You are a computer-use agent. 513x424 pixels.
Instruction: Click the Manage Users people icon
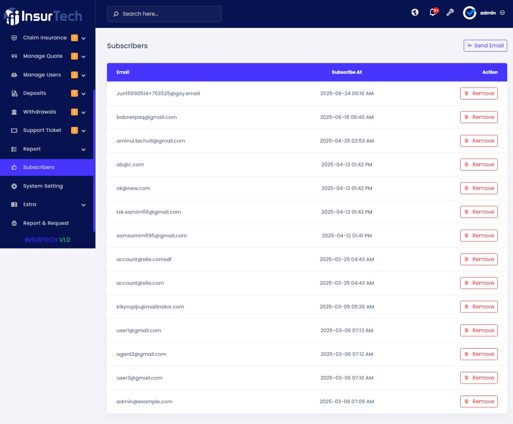[14, 75]
